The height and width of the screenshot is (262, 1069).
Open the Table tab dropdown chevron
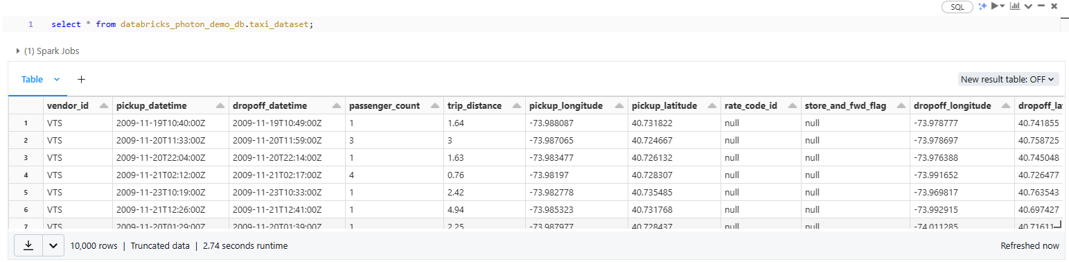(57, 80)
